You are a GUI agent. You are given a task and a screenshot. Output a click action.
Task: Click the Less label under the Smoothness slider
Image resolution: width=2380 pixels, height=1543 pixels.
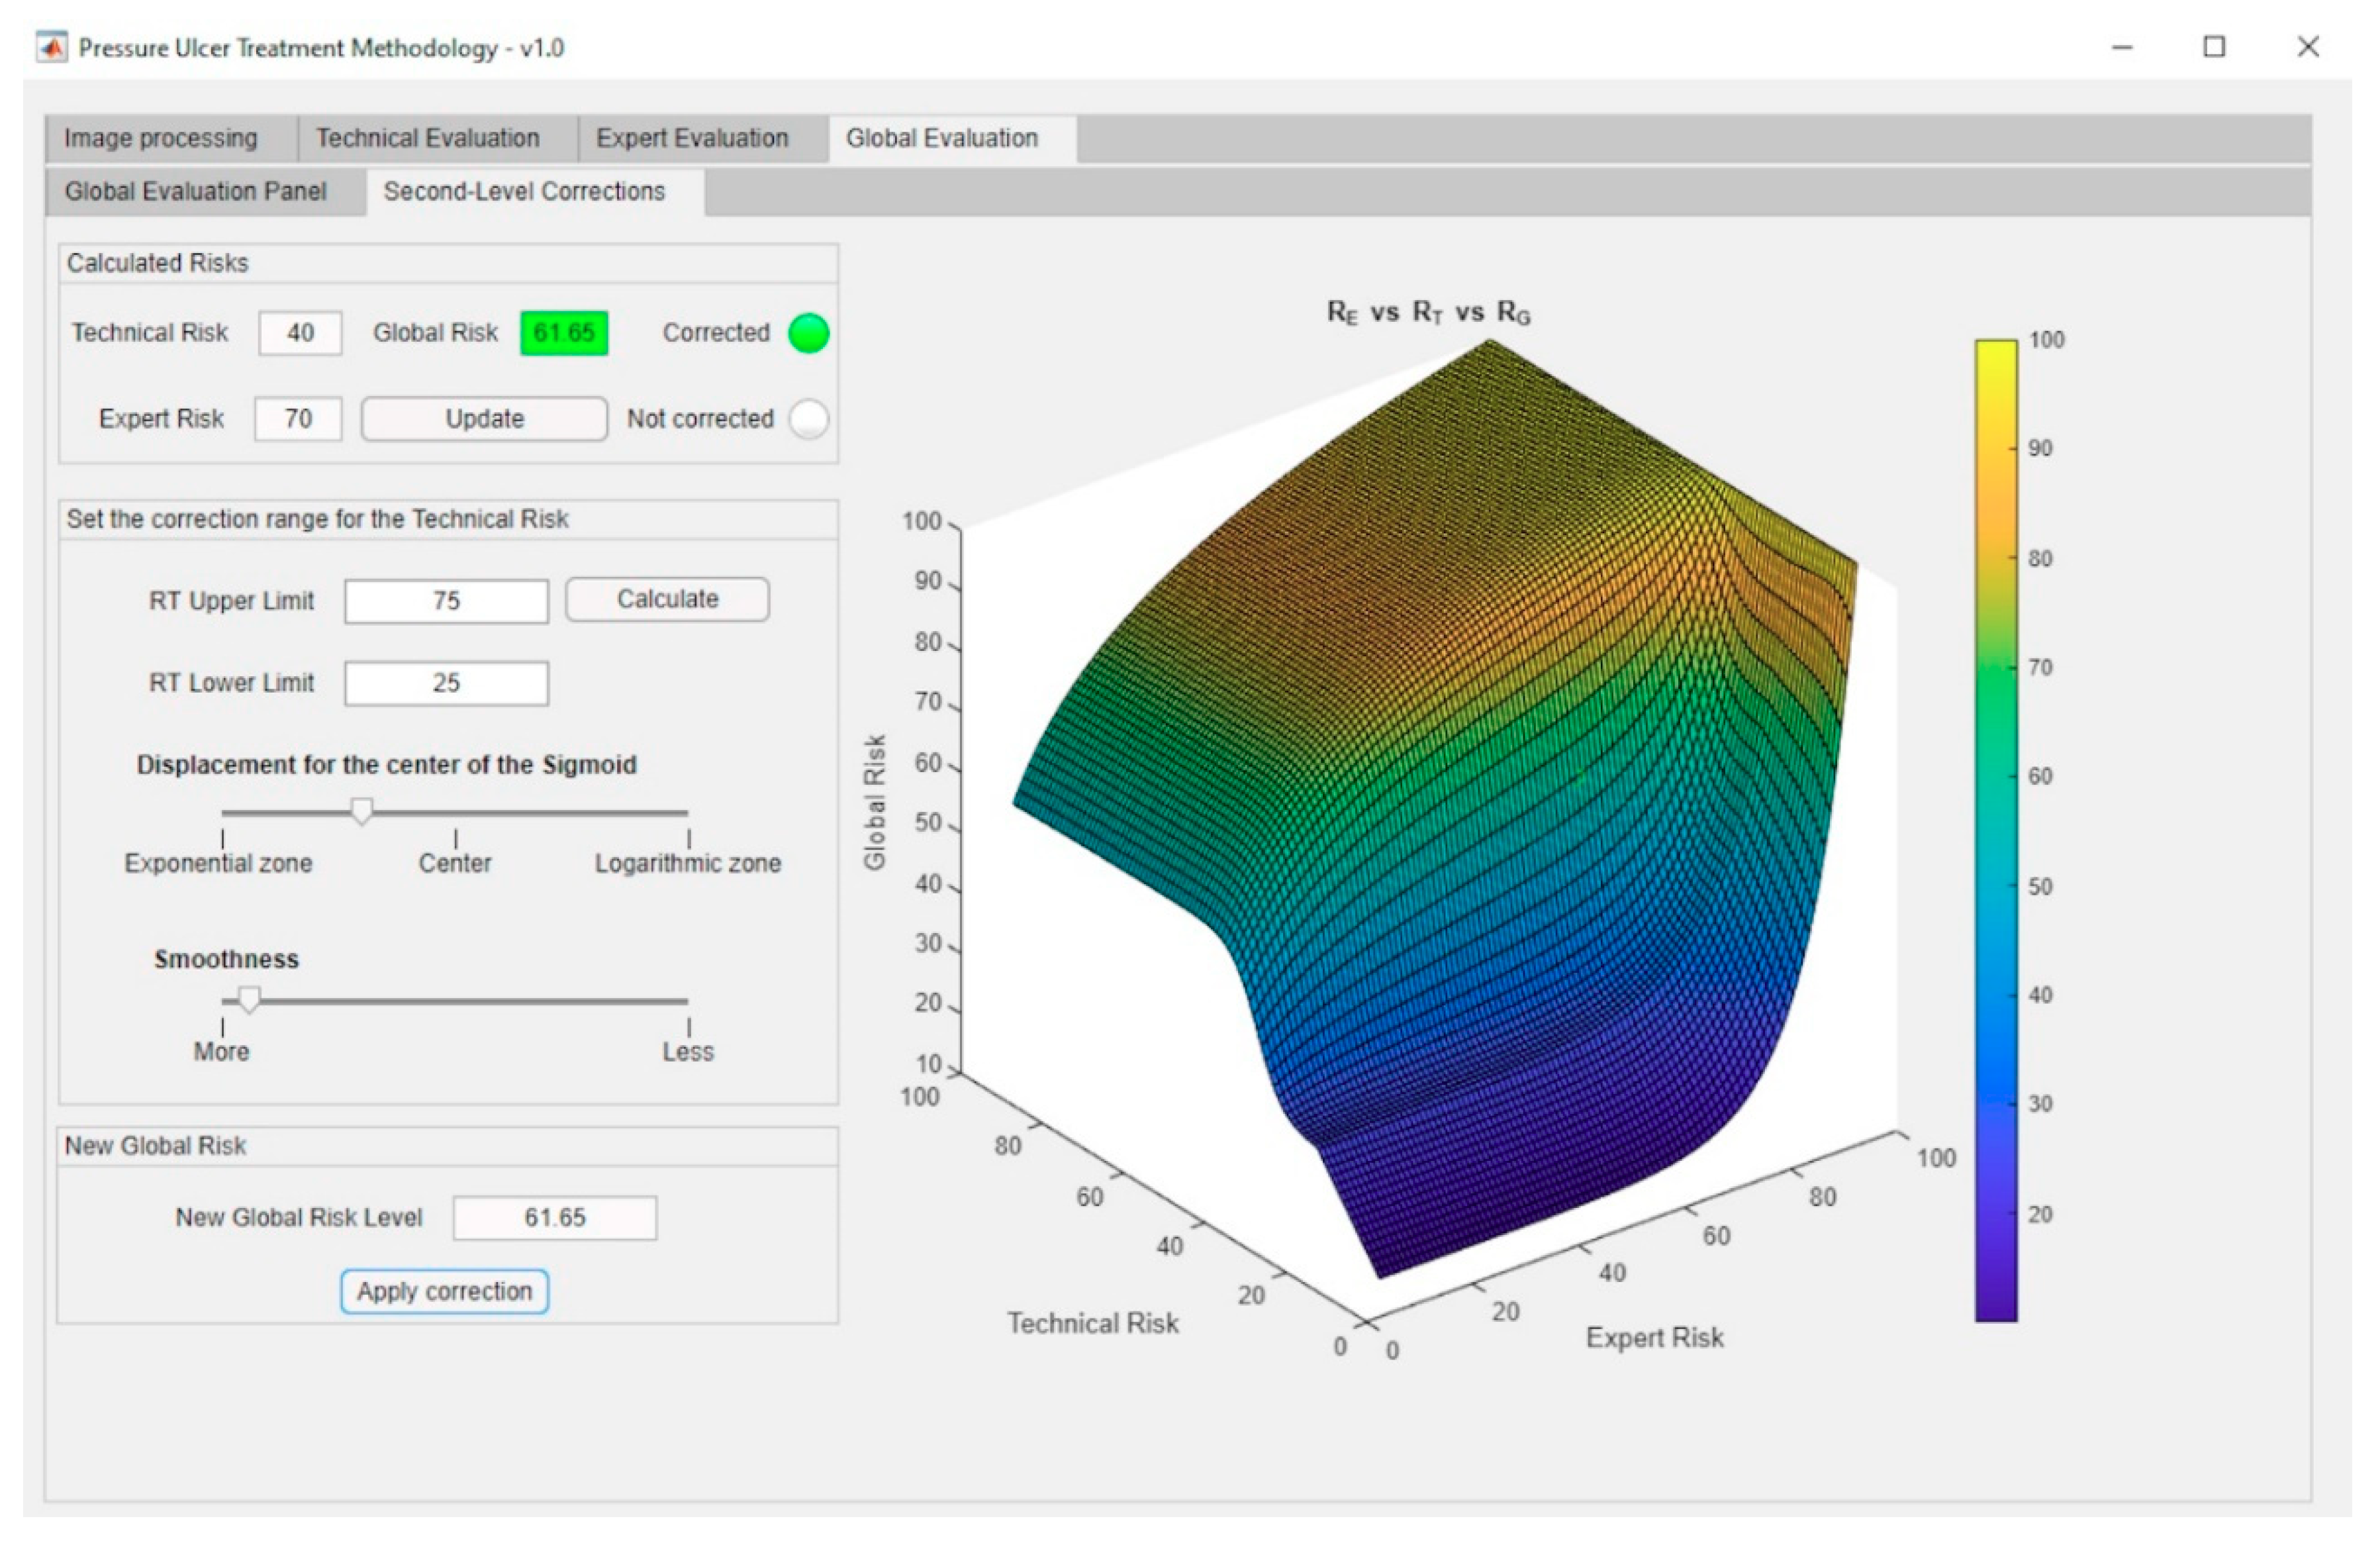click(688, 1052)
